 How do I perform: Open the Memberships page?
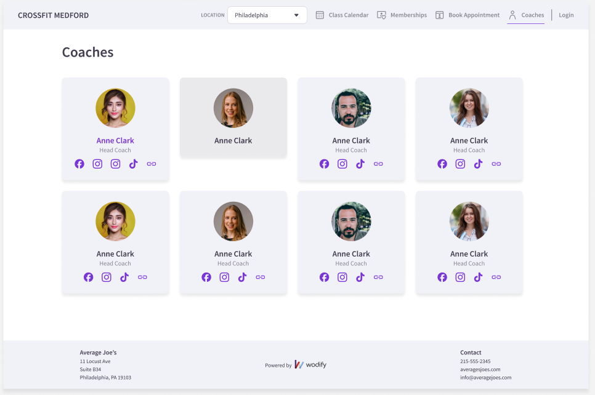(402, 15)
